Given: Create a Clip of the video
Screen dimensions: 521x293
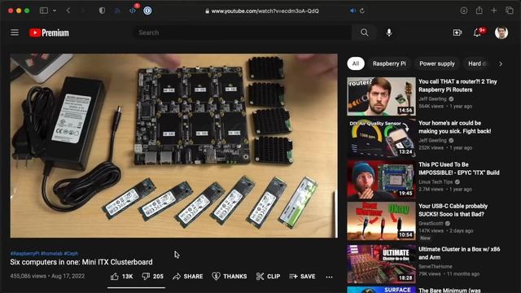Looking at the screenshot, I should coord(268,277).
